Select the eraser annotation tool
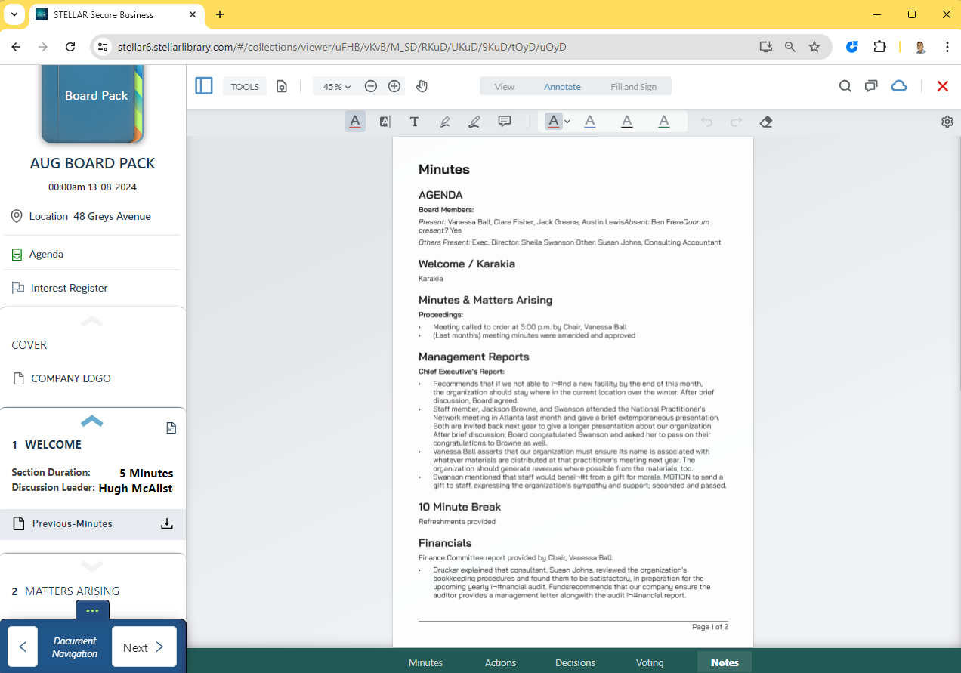 tap(765, 121)
